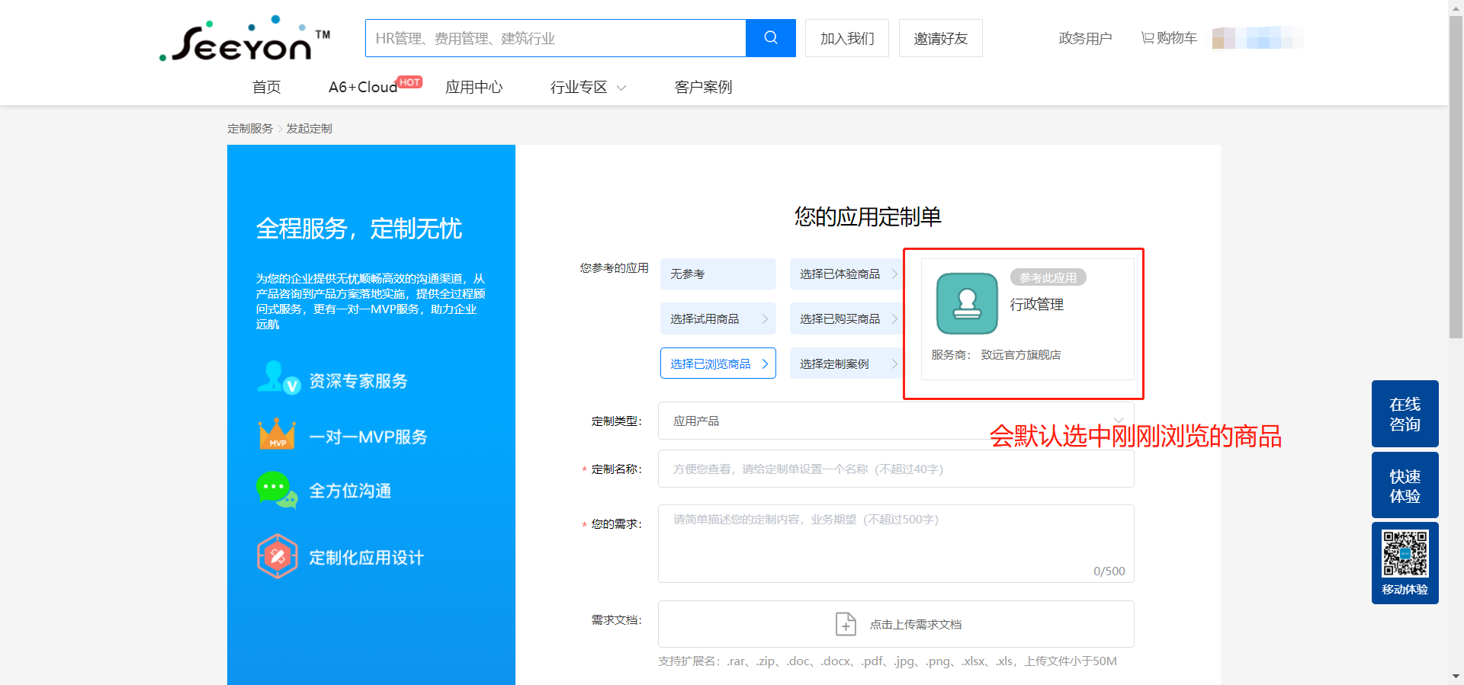Focus the 定制名称 input field
Image resolution: width=1464 pixels, height=685 pixels.
click(x=896, y=469)
